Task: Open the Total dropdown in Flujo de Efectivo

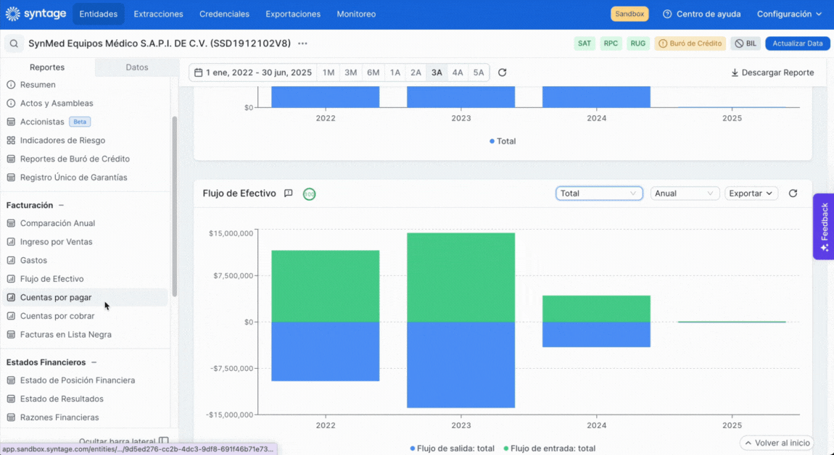Action: [x=599, y=193]
